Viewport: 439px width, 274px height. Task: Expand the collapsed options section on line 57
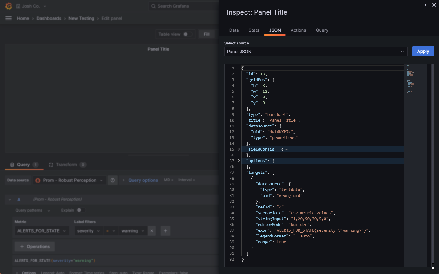tap(238, 161)
